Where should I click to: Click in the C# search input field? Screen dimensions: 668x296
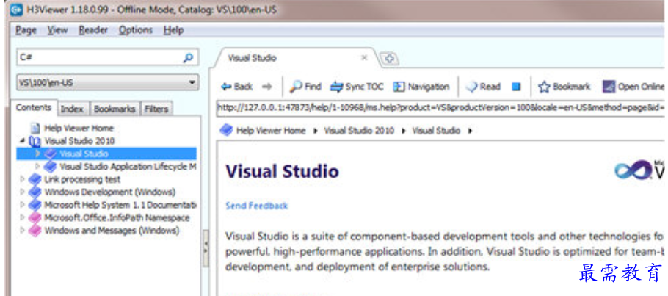(x=99, y=58)
